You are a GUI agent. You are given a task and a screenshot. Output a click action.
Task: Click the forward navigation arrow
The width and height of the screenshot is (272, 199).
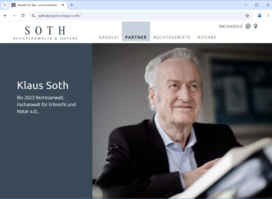14,16
